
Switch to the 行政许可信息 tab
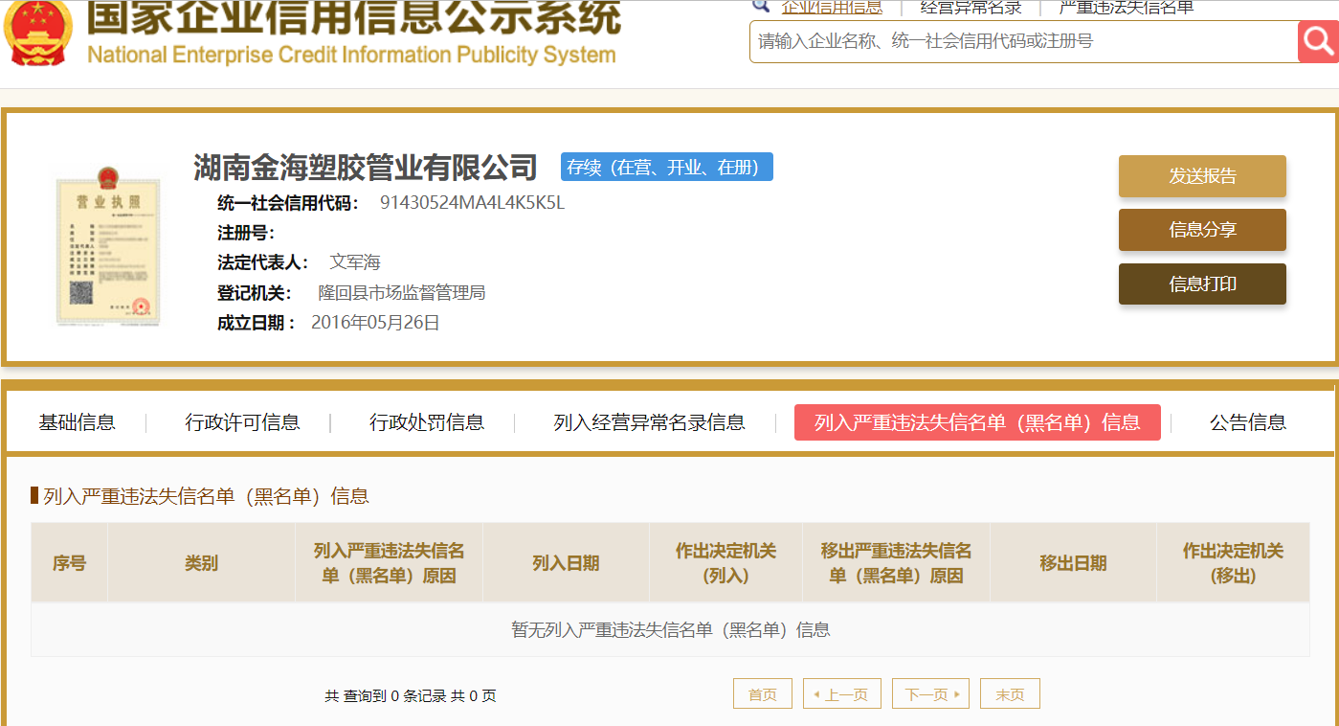point(242,422)
